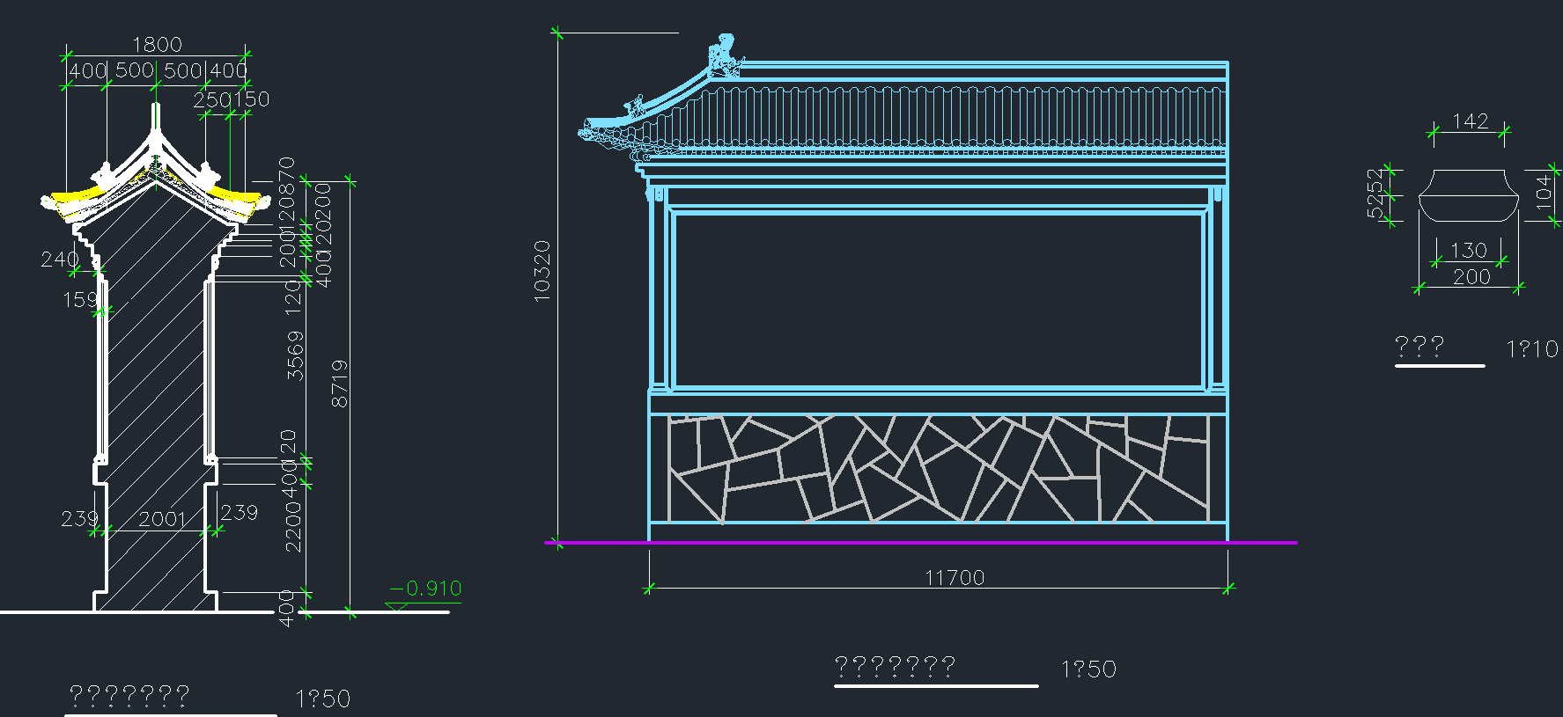1563x717 pixels.
Task: Select the 240 dimension text
Action: tap(59, 260)
